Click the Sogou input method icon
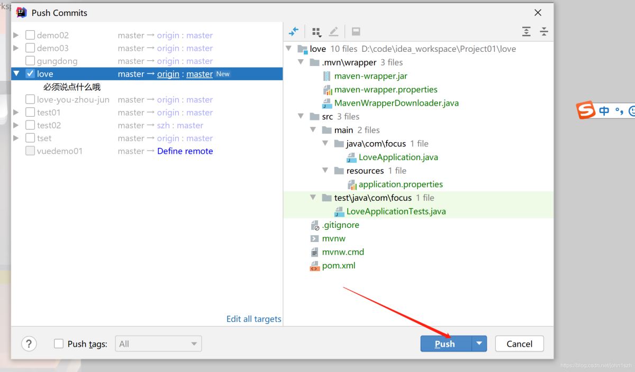Image resolution: width=635 pixels, height=372 pixels. (x=586, y=111)
